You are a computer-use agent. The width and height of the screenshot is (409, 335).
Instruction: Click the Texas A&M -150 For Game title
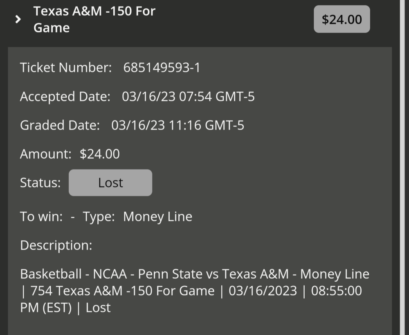pos(94,19)
